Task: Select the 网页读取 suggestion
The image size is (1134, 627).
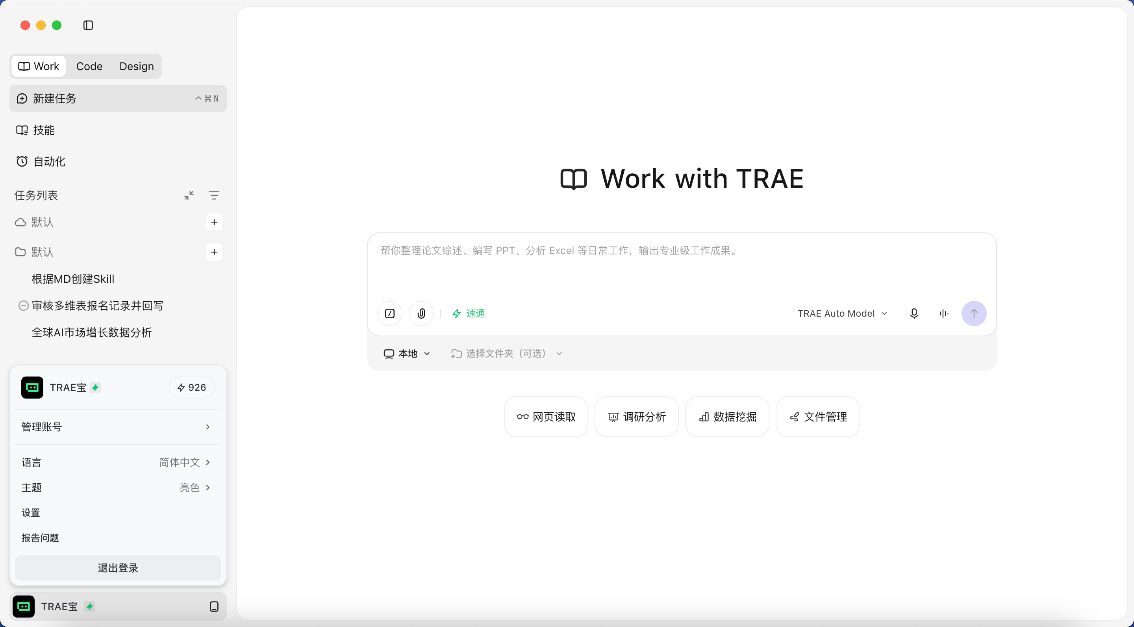Action: (546, 417)
